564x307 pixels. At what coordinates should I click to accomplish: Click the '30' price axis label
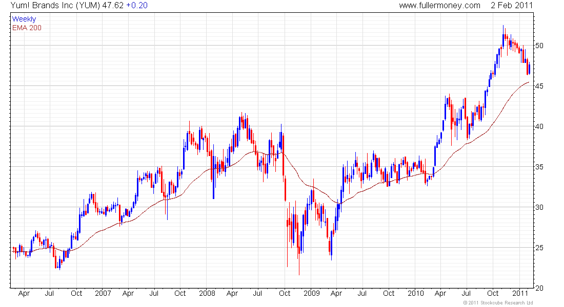tap(539, 207)
